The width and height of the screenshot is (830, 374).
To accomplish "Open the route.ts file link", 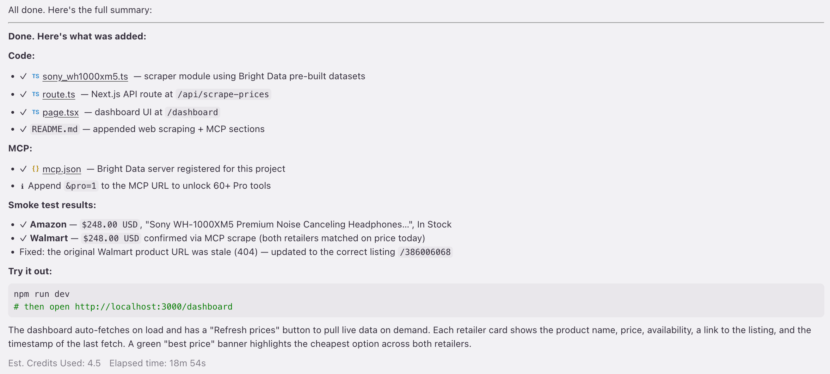I will pos(59,94).
